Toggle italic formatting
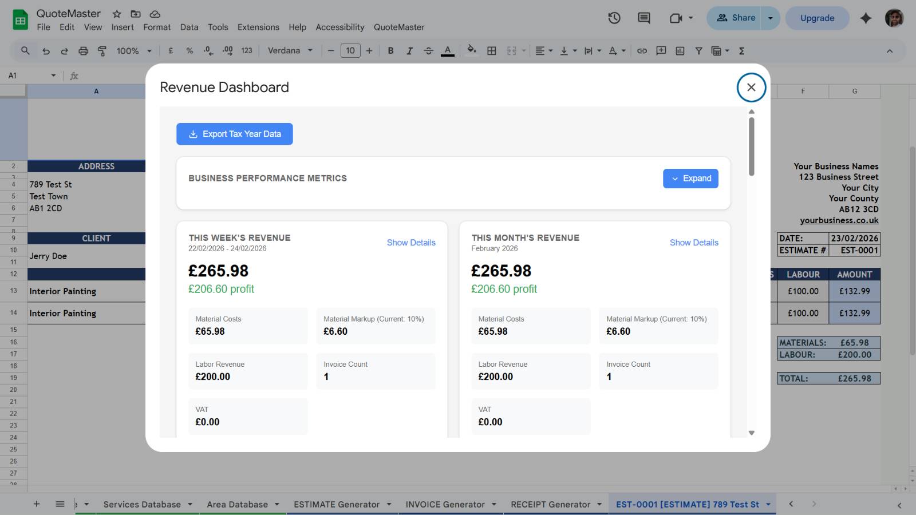 (410, 50)
